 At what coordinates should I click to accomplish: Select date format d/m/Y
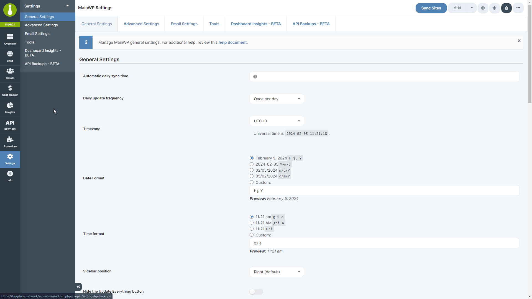[252, 176]
